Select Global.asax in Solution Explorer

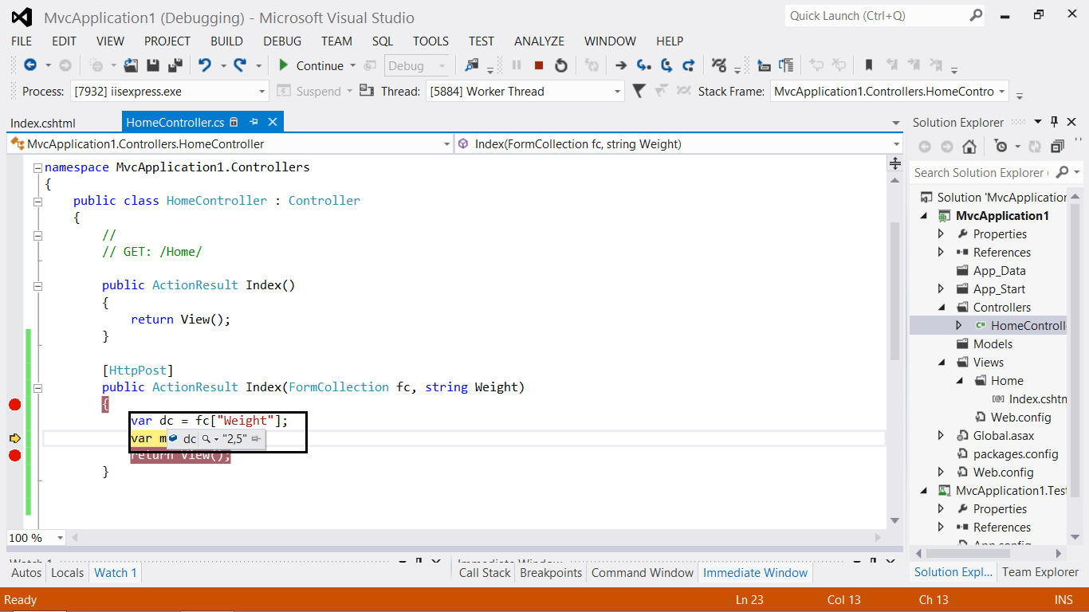[1004, 435]
